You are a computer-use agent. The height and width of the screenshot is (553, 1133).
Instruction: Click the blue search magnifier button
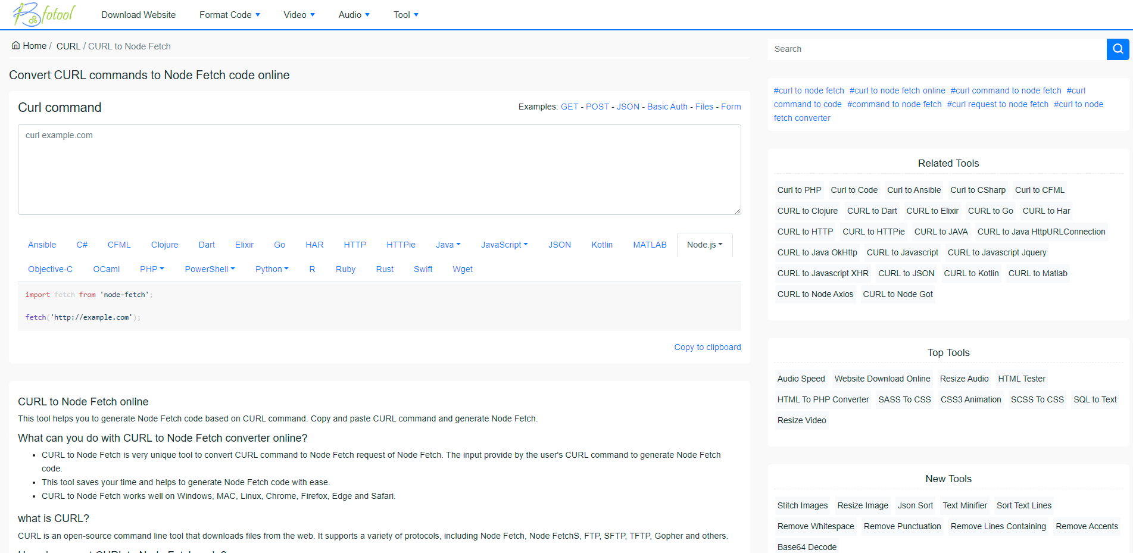click(x=1118, y=49)
